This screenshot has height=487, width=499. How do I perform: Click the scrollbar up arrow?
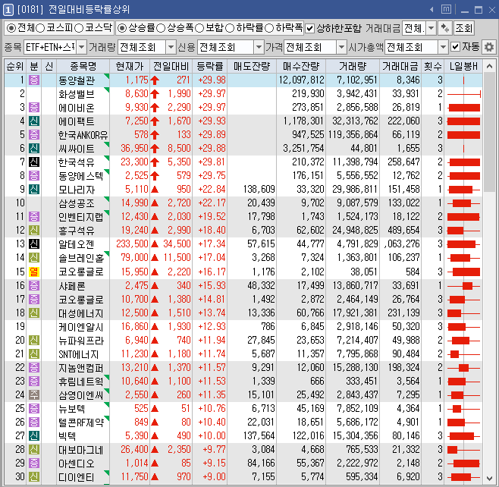click(x=489, y=66)
